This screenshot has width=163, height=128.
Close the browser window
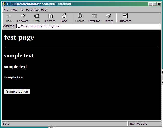coord(159,4)
